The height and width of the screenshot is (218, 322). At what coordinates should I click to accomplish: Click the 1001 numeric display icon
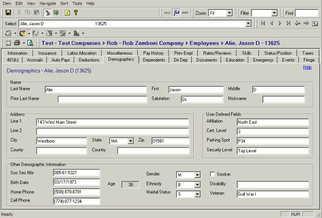pyautogui.click(x=167, y=13)
